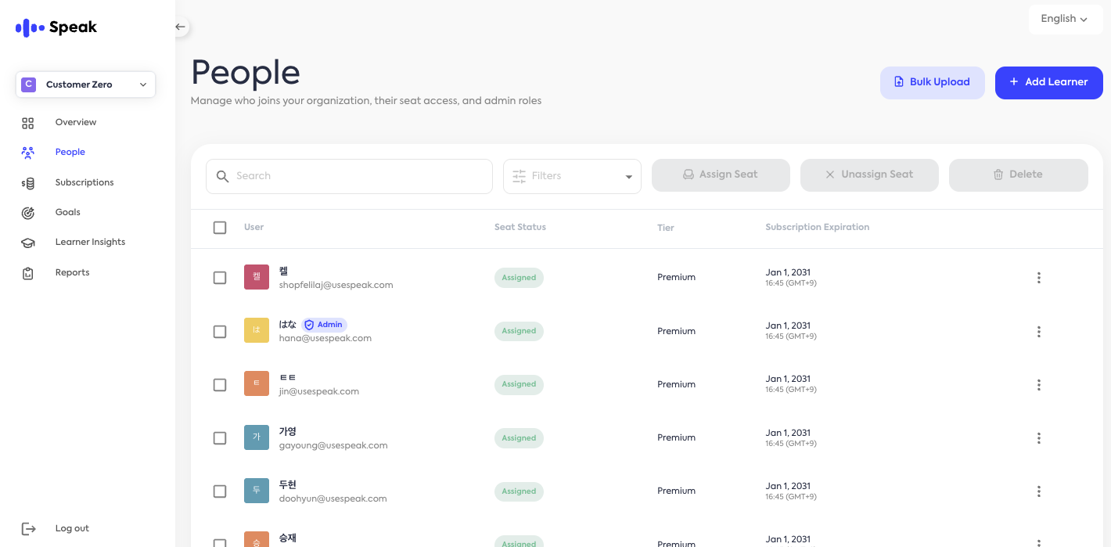Click the Speak logo
Viewport: 1111px width, 547px height.
[x=56, y=27]
